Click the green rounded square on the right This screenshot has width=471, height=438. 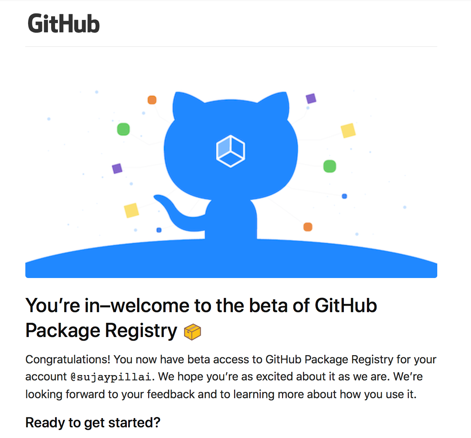coord(330,166)
